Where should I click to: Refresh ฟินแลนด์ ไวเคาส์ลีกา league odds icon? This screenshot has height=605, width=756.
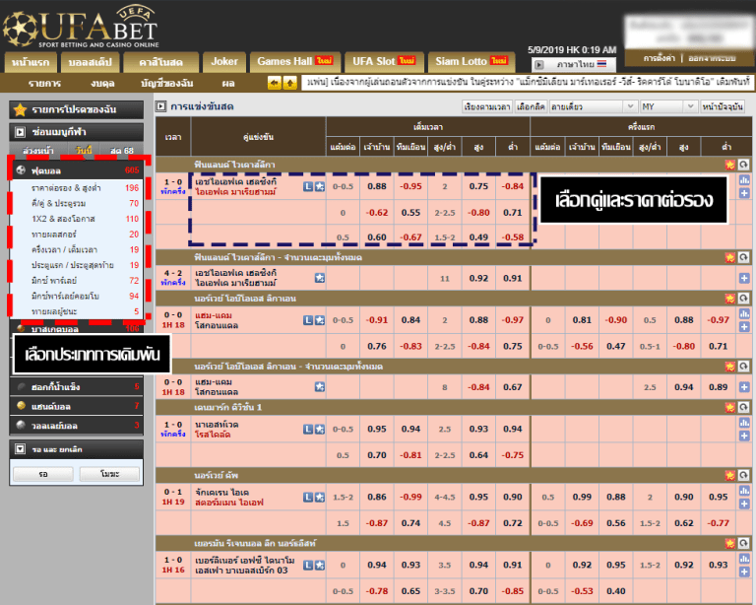pyautogui.click(x=743, y=165)
